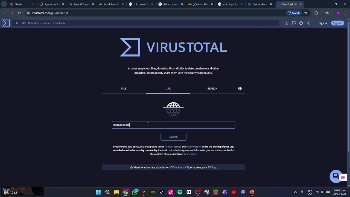Close the VirusTotal browser tab
350x197 pixels.
(301, 4)
